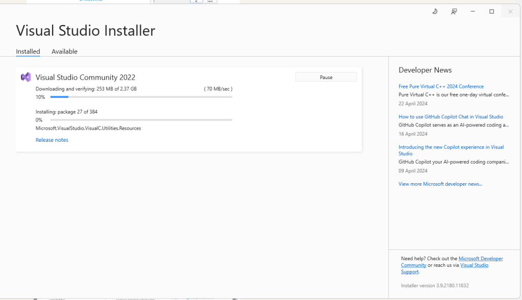Open Free Pure Virtual C++ 2024 Conference article
Image resolution: width=522 pixels, height=300 pixels.
coord(441,87)
